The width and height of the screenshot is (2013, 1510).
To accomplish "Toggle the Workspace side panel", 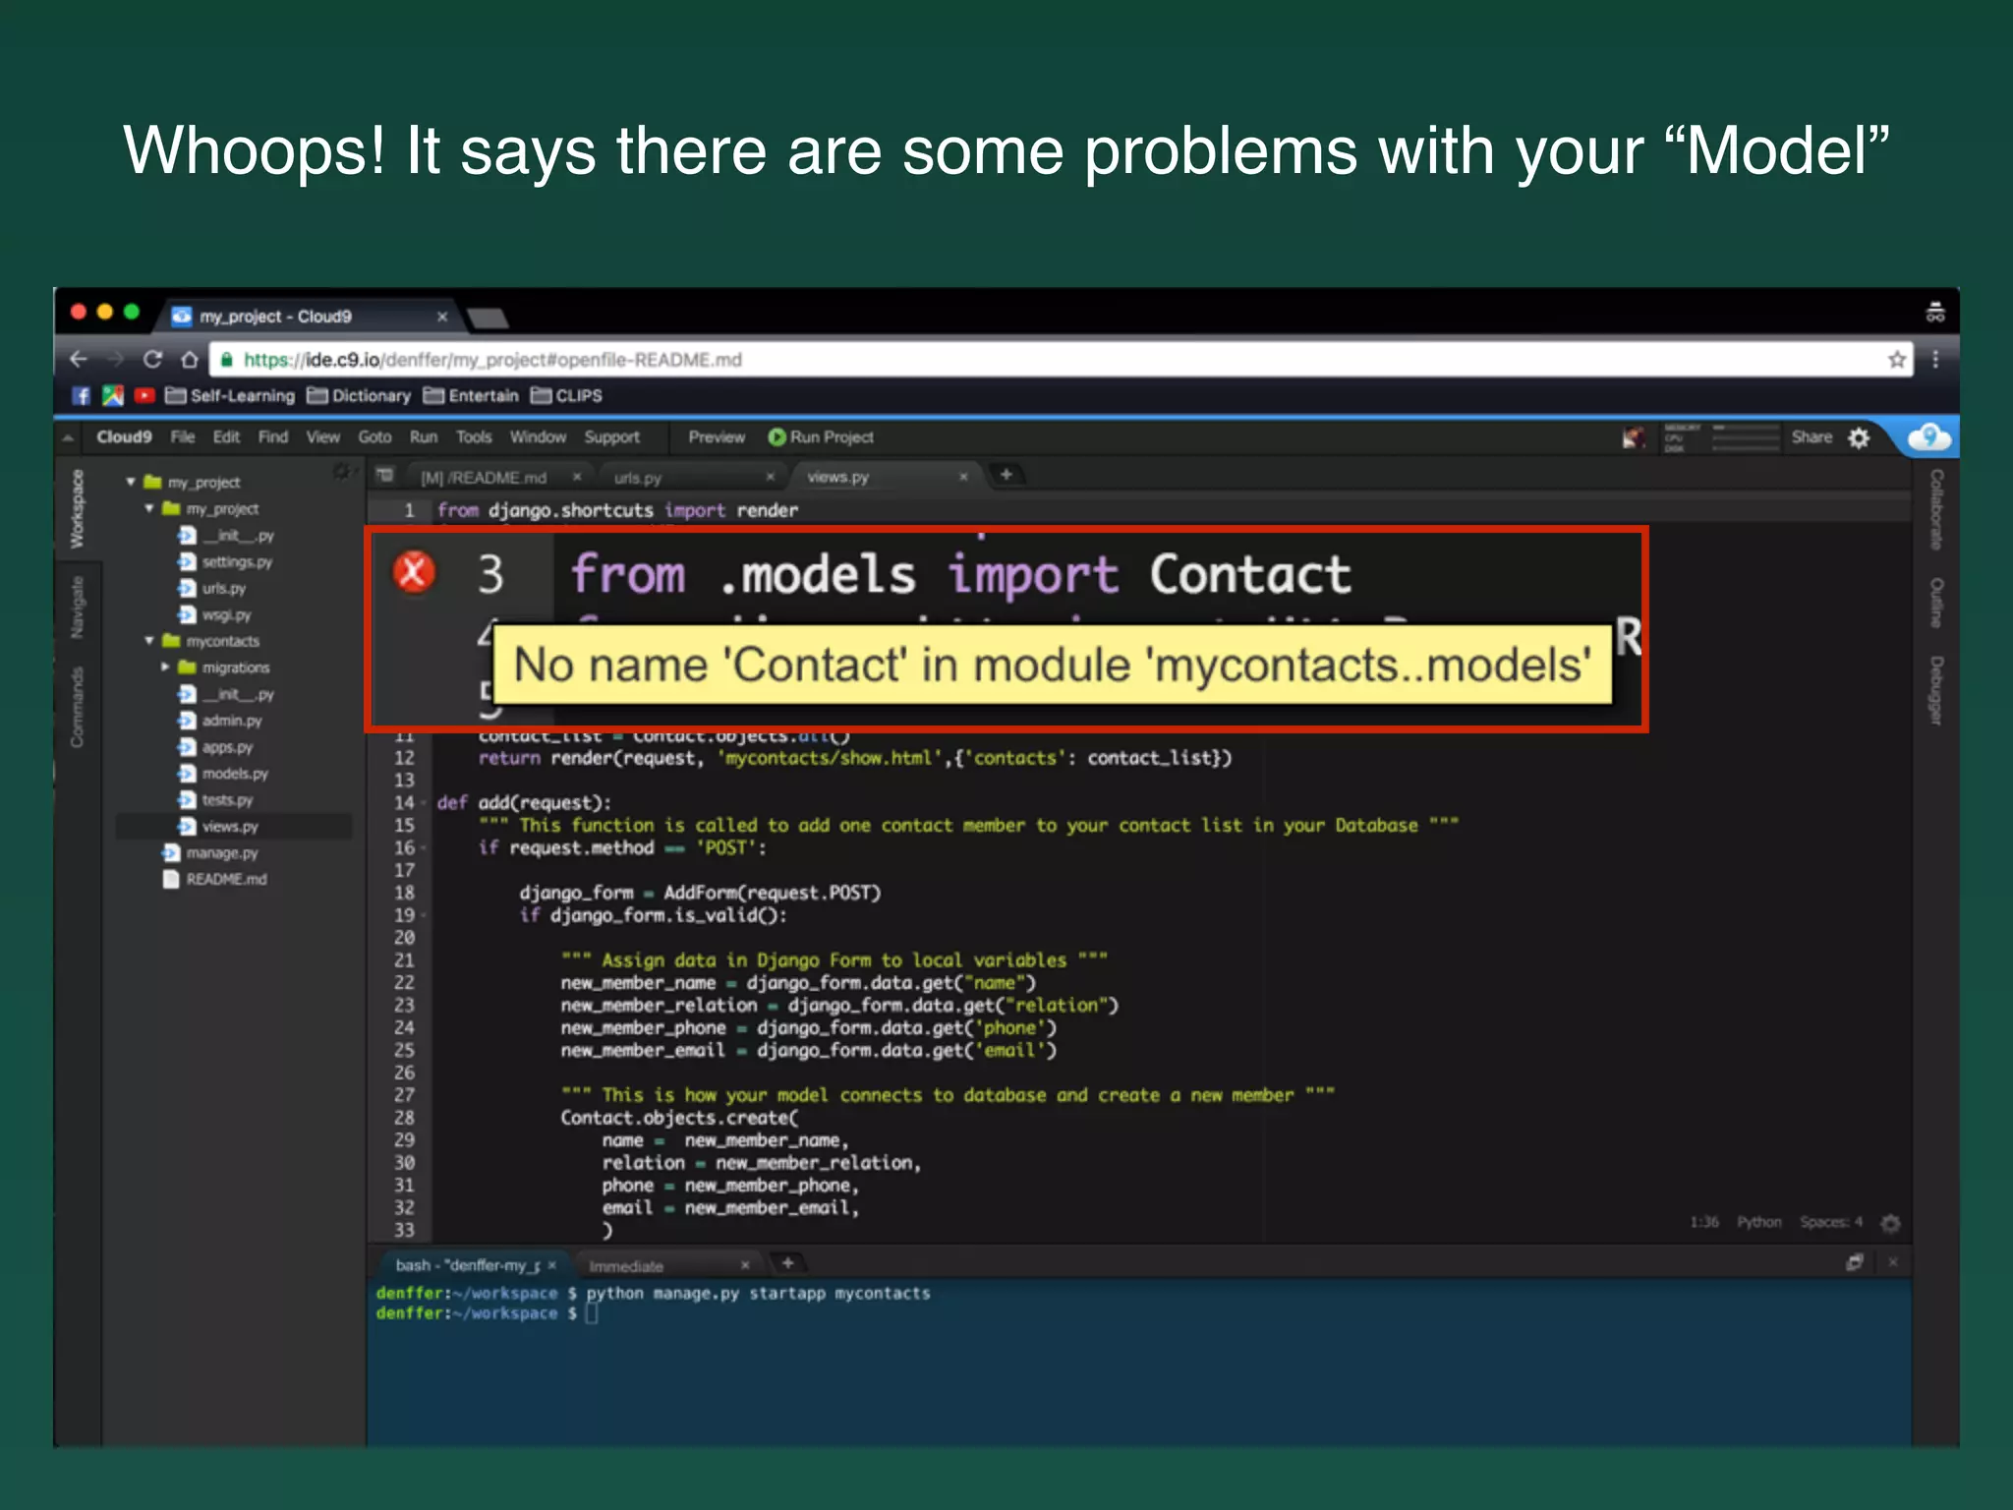I will point(77,508).
